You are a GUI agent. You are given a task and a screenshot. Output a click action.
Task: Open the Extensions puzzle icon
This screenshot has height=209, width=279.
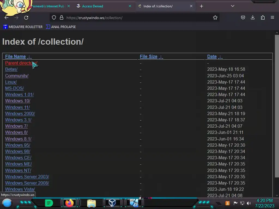pos(263,17)
